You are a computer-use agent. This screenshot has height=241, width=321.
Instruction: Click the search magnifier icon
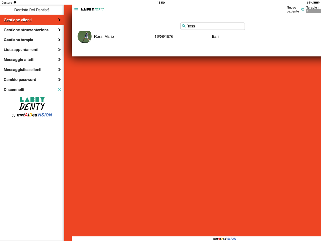point(184,26)
